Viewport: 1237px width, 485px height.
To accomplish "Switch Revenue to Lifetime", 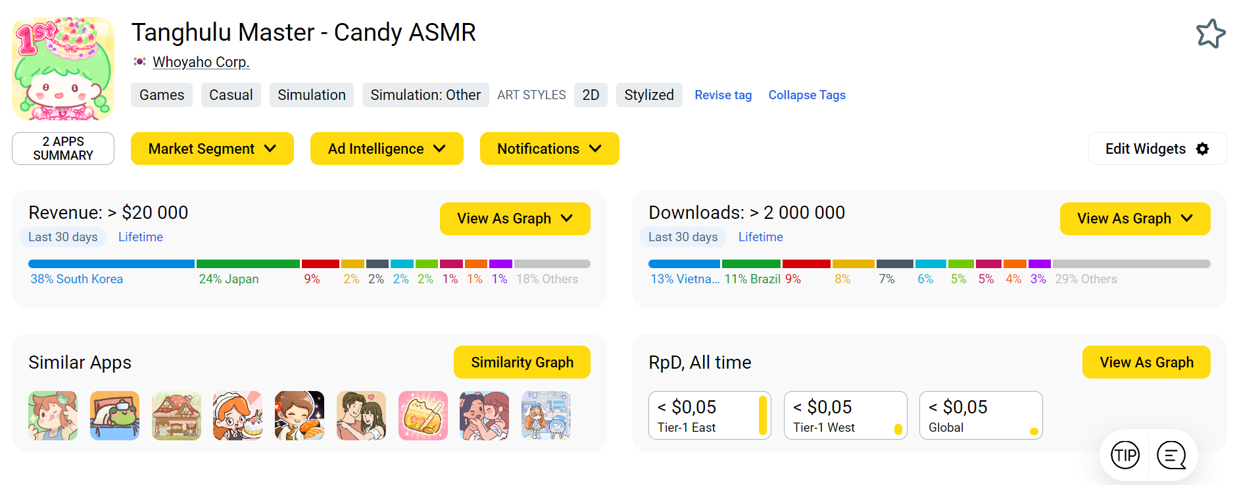I will [x=140, y=237].
